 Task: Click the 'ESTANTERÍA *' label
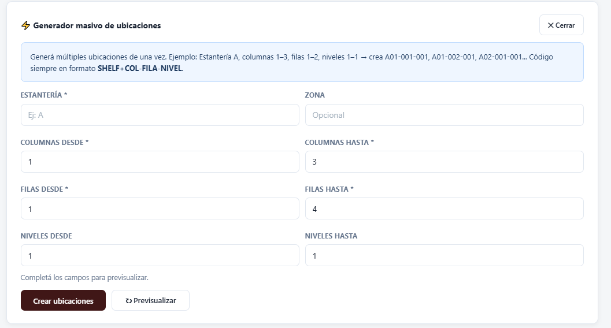44,95
